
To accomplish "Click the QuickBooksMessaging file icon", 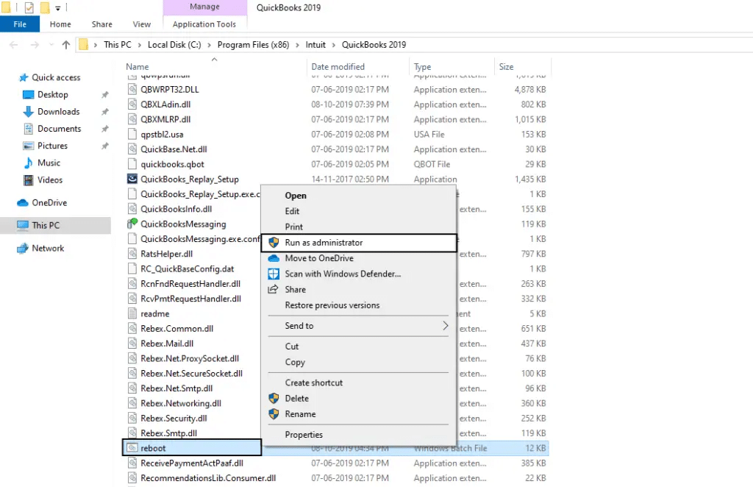I will (132, 224).
